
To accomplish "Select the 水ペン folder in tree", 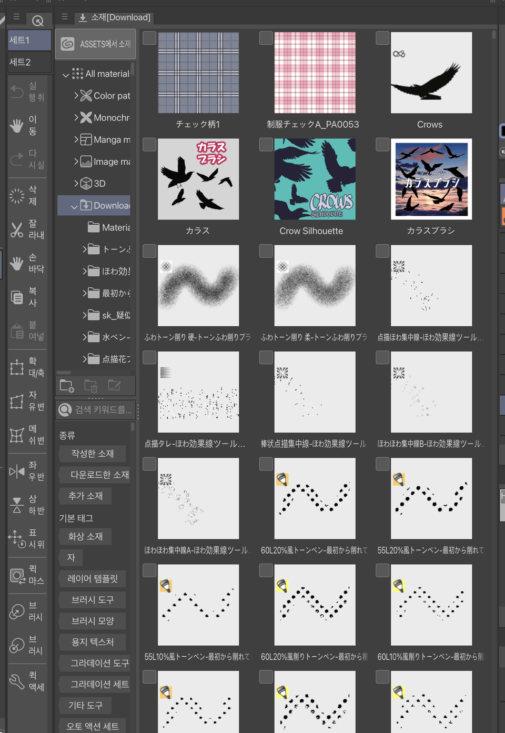I will (109, 337).
